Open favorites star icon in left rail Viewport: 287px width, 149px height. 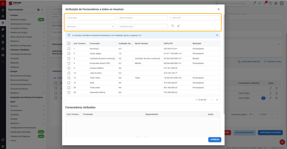tap(3, 10)
